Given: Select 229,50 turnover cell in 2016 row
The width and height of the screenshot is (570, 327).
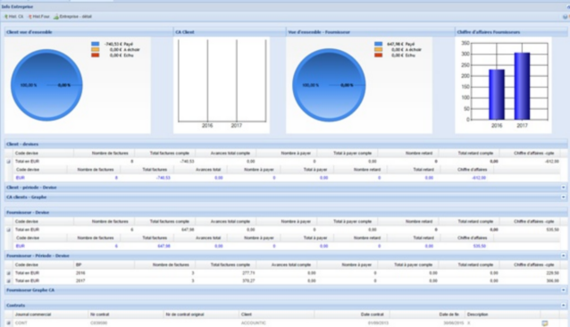Looking at the screenshot, I should click(552, 272).
